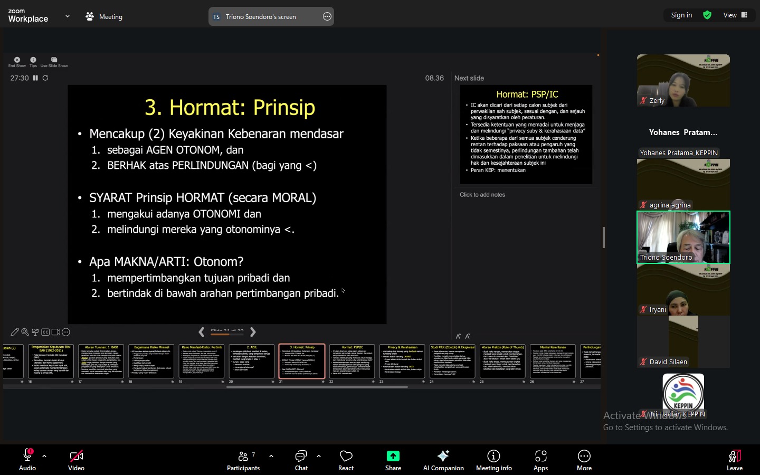Click the green encryption shield icon

point(707,15)
